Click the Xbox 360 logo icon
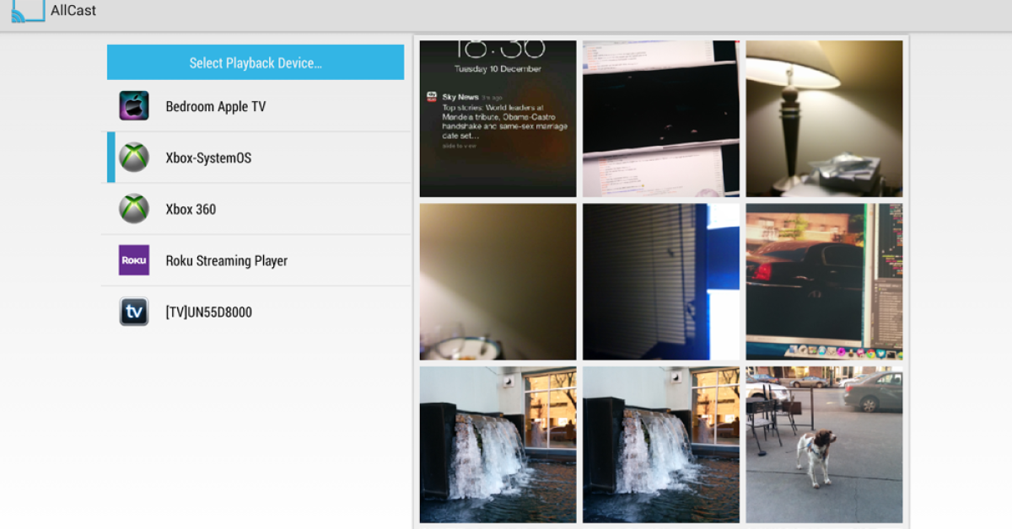The height and width of the screenshot is (529, 1012). (134, 209)
